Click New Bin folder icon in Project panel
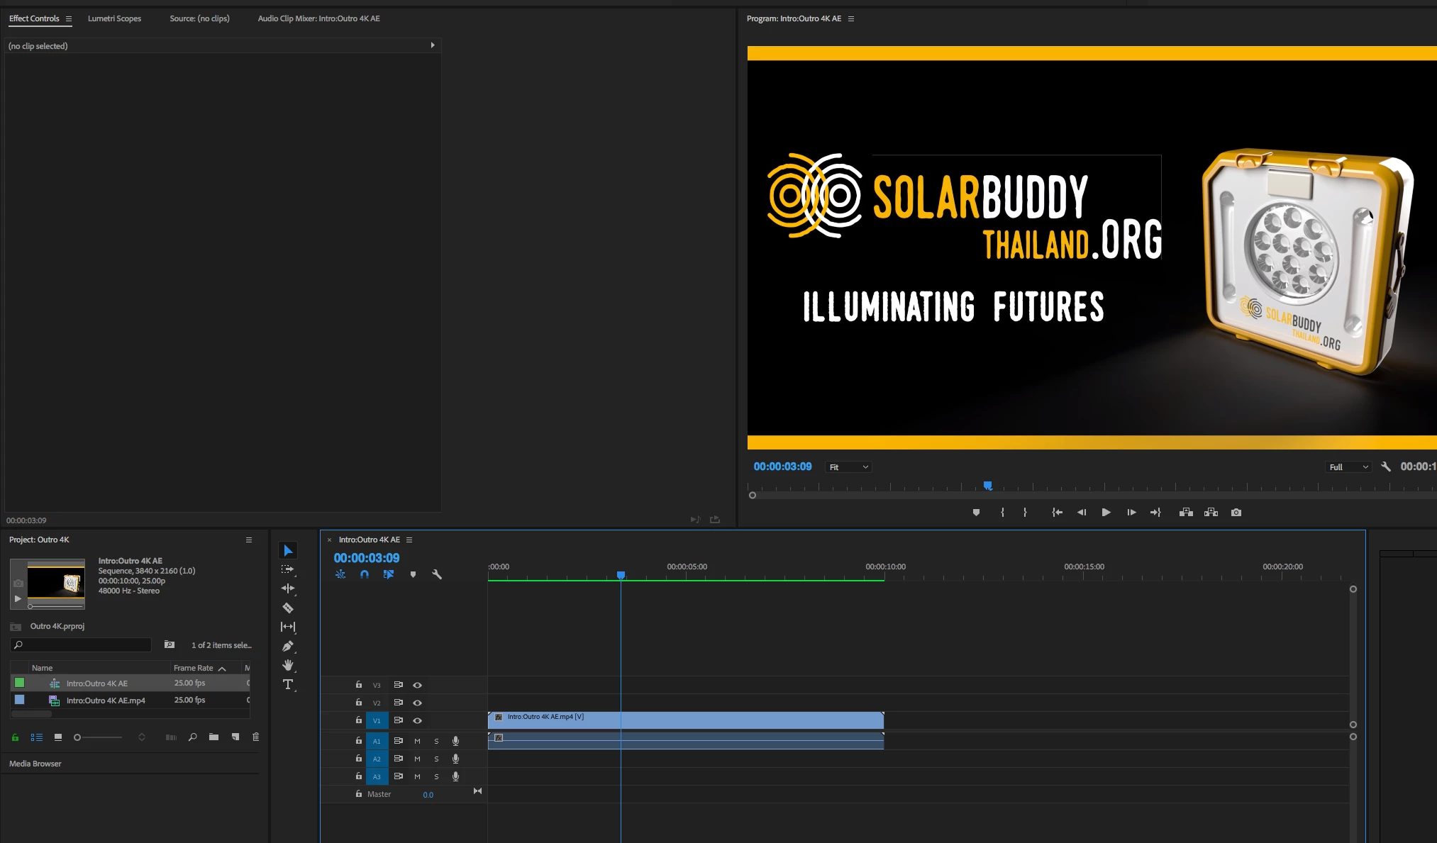1437x843 pixels. click(213, 737)
